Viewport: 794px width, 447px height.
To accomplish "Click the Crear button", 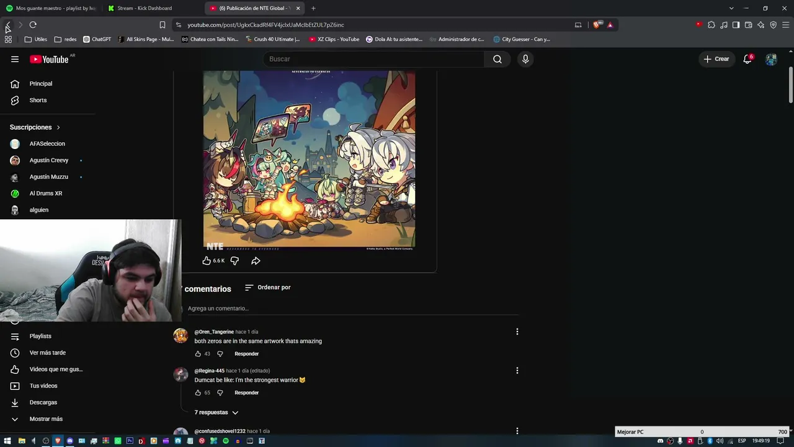I will click(716, 59).
